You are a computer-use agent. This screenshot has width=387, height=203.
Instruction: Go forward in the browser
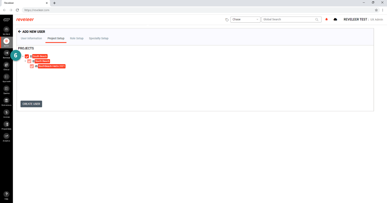(x=11, y=10)
